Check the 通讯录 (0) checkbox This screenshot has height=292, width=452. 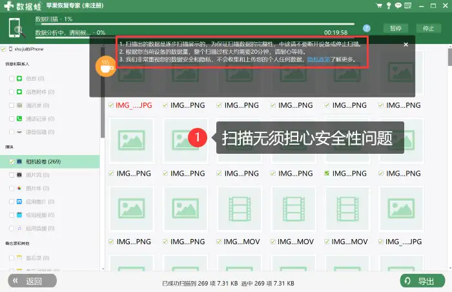[x=12, y=105]
